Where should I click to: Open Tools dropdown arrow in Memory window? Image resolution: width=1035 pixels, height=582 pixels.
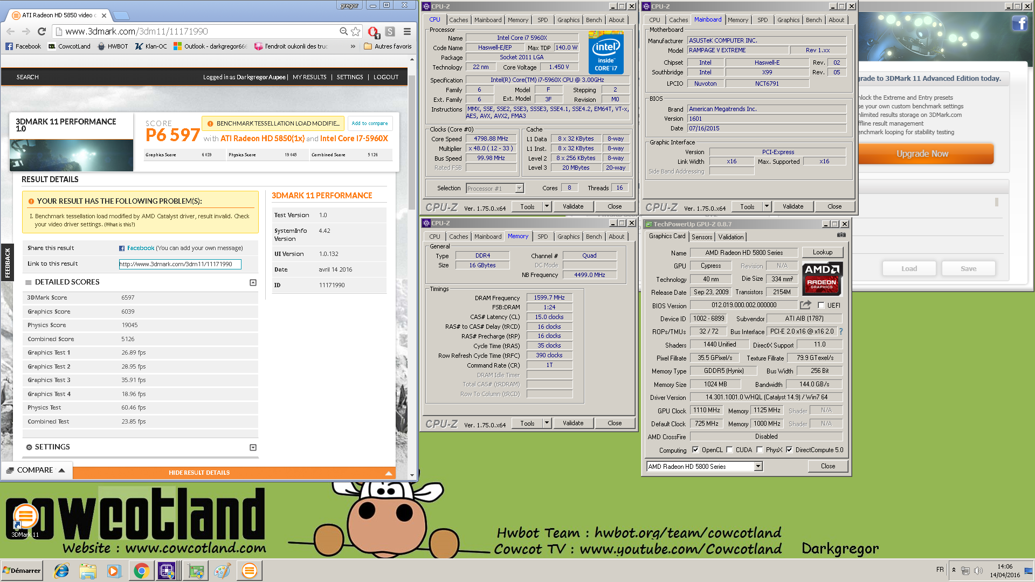(x=547, y=423)
